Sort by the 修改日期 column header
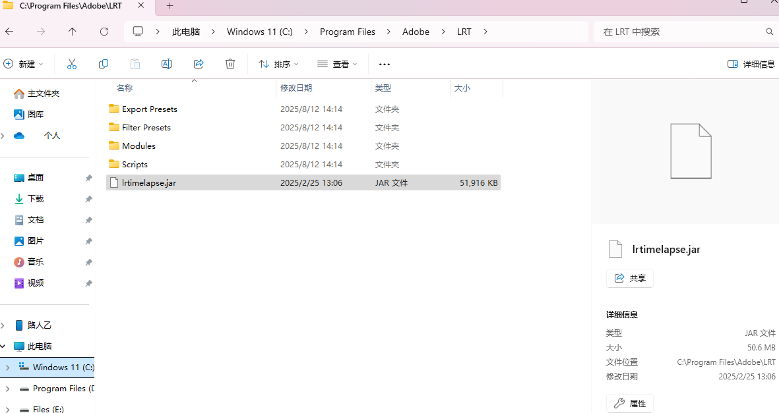779x413 pixels. tap(296, 88)
